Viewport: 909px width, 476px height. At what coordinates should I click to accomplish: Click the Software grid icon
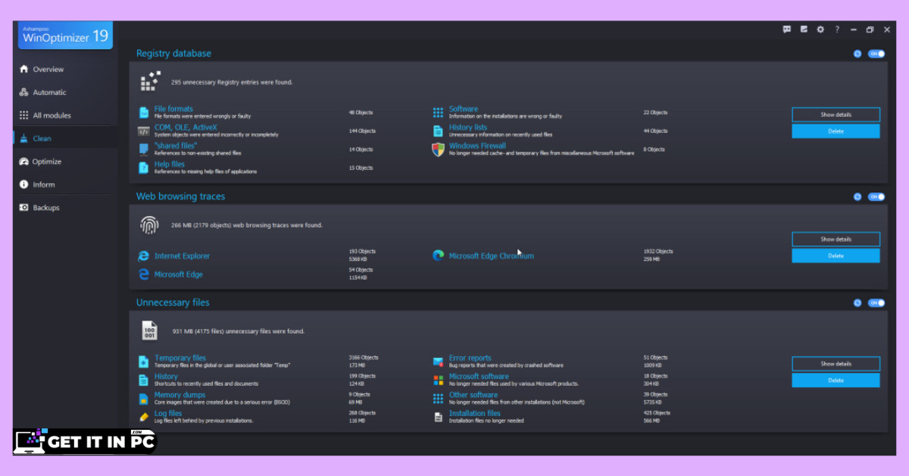coord(438,112)
